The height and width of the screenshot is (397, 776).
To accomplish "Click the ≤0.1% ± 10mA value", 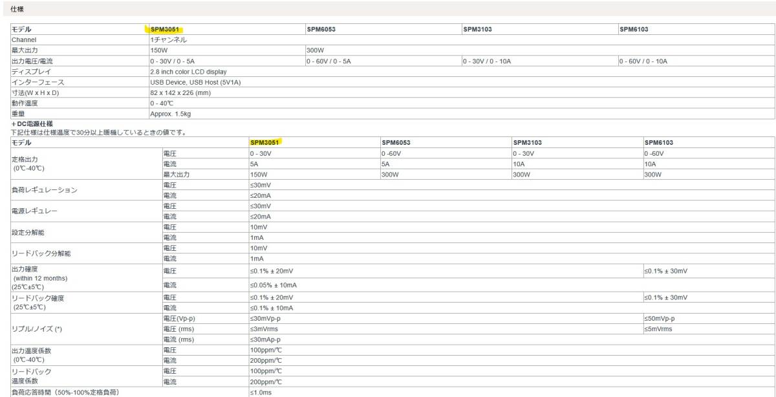I will (x=272, y=308).
